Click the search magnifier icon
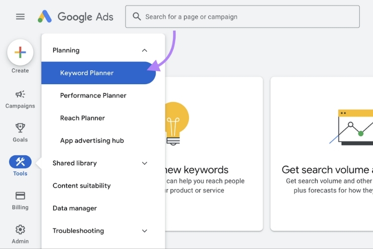The image size is (373, 249). point(137,16)
